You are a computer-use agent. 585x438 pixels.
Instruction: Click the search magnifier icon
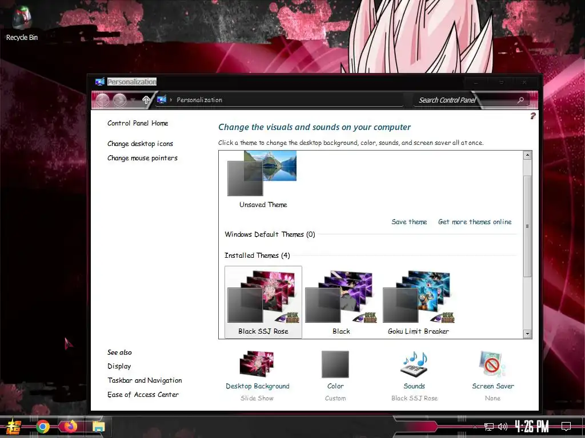(521, 100)
